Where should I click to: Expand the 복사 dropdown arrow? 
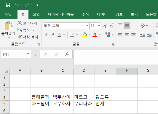coord(34,30)
